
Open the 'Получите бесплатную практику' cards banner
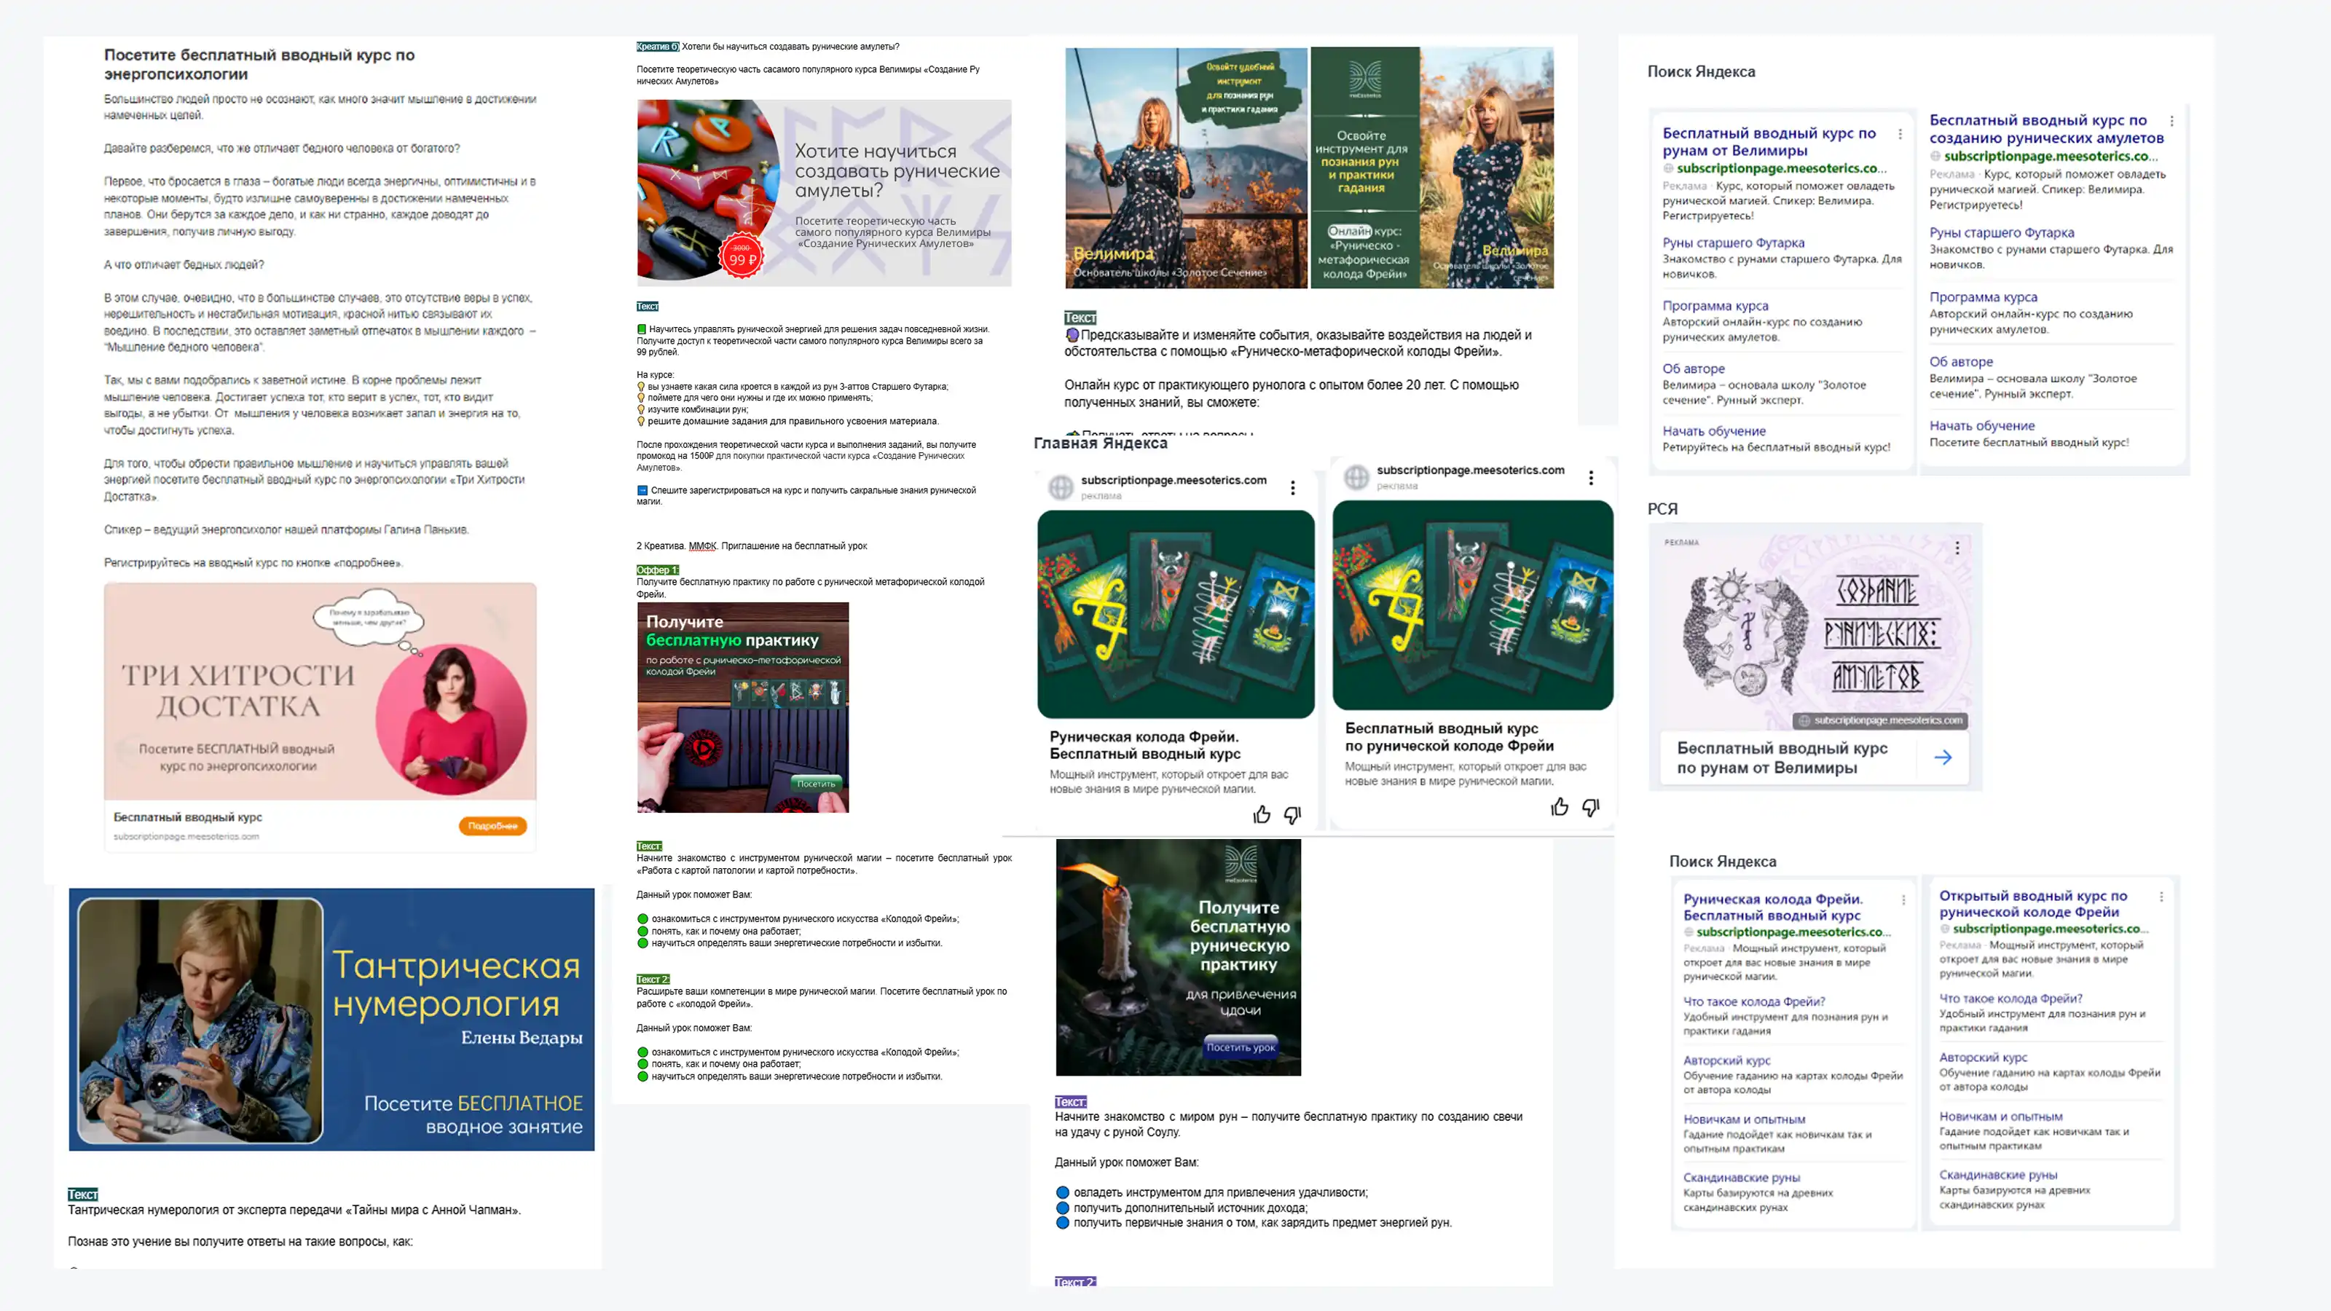pyautogui.click(x=743, y=707)
